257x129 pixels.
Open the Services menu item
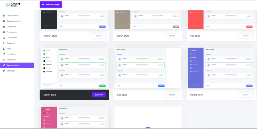pos(17,43)
